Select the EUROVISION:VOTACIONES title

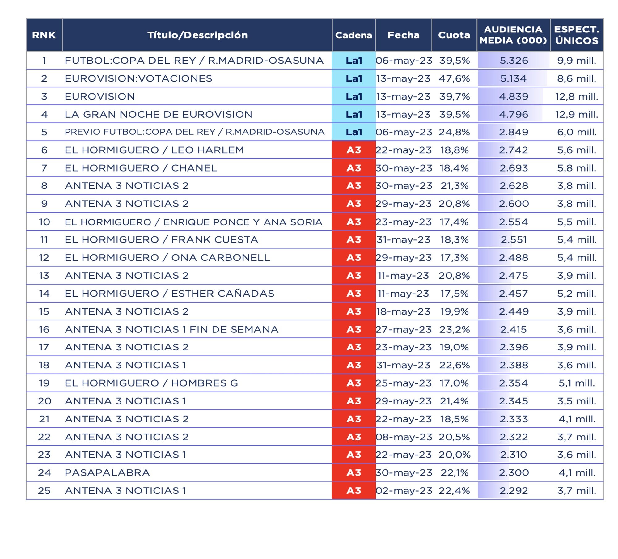click(x=138, y=78)
